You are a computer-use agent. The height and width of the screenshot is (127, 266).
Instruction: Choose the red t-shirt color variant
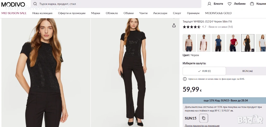pos(233,43)
